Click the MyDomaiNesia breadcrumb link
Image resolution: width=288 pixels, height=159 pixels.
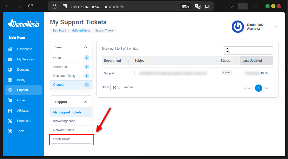point(81,30)
